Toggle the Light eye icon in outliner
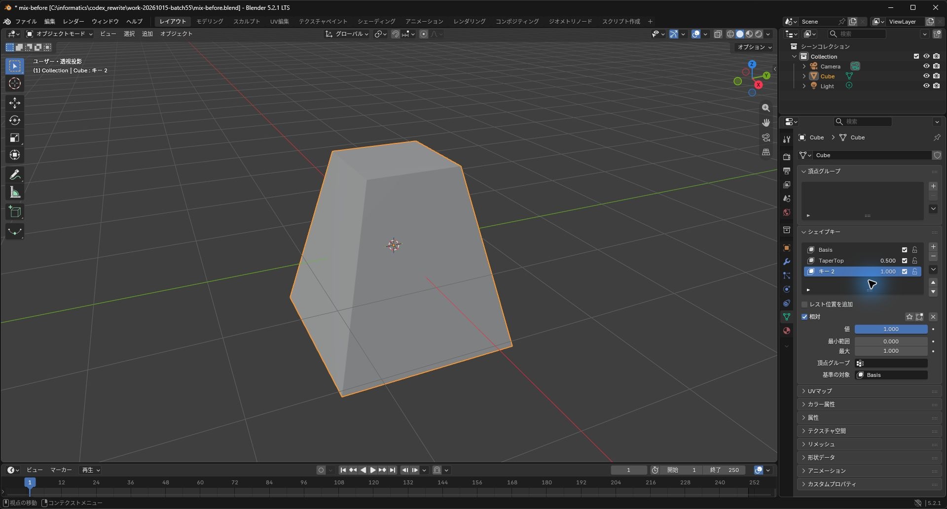 point(926,86)
